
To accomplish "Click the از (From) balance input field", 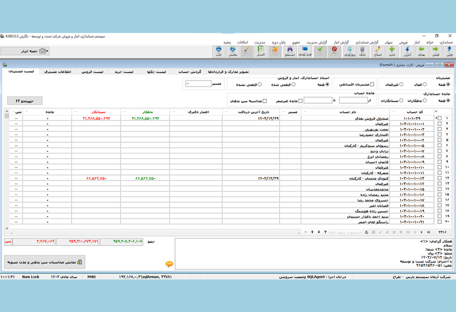I will [353, 100].
